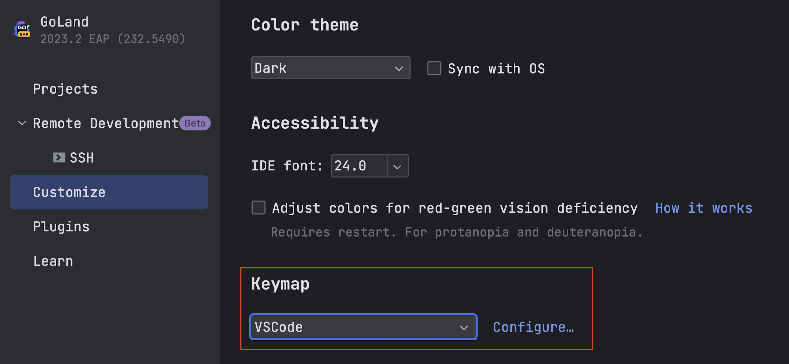The height and width of the screenshot is (364, 789).
Task: Toggle red-green vision deficiency color adjustment
Action: point(259,208)
